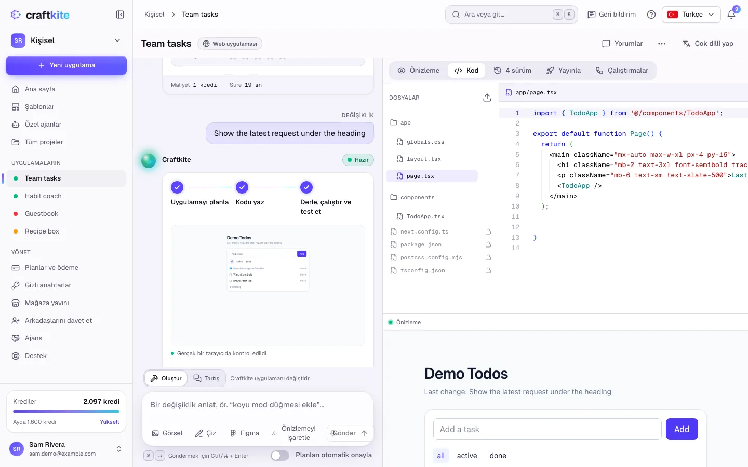Select Önizlemeyi işaretle tool
Screen dimensions: 748x467
(x=294, y=433)
